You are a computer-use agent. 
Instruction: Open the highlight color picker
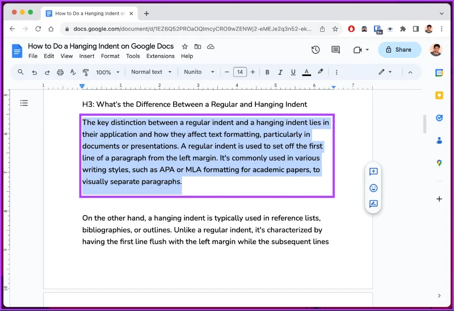(x=320, y=72)
